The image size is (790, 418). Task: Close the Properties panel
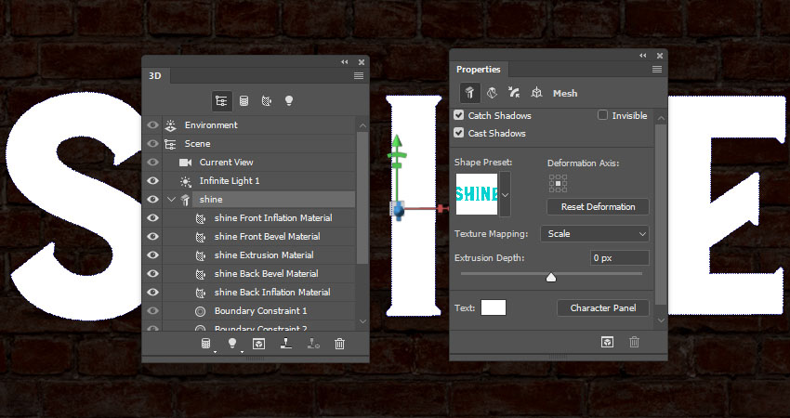[660, 56]
